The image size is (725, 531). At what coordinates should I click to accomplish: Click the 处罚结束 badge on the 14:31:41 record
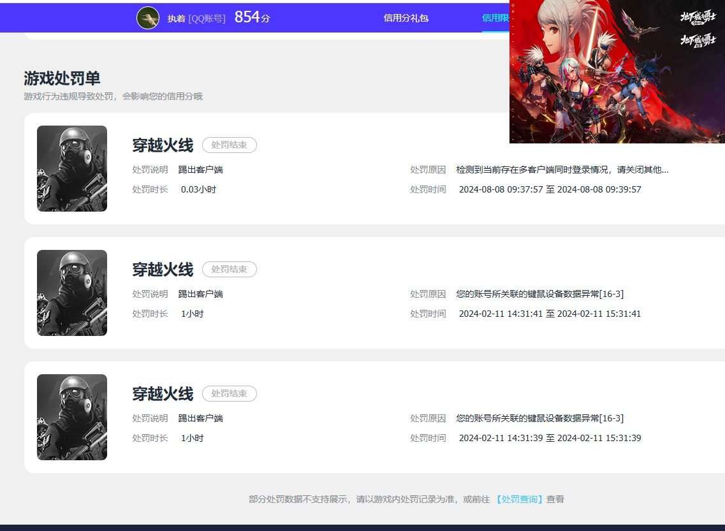(x=230, y=270)
